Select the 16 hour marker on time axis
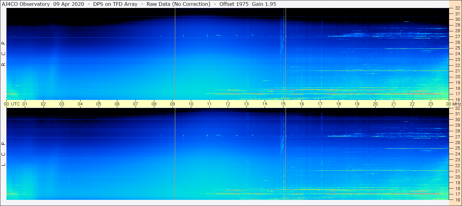Image resolution: width=462 pixels, height=206 pixels. click(x=302, y=104)
